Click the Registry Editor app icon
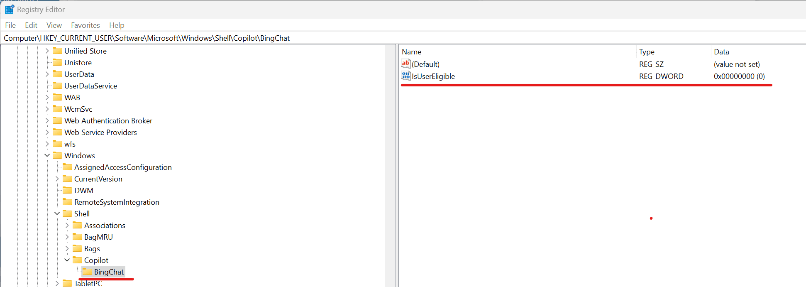Screen dimensions: 806x287 click(x=9, y=9)
